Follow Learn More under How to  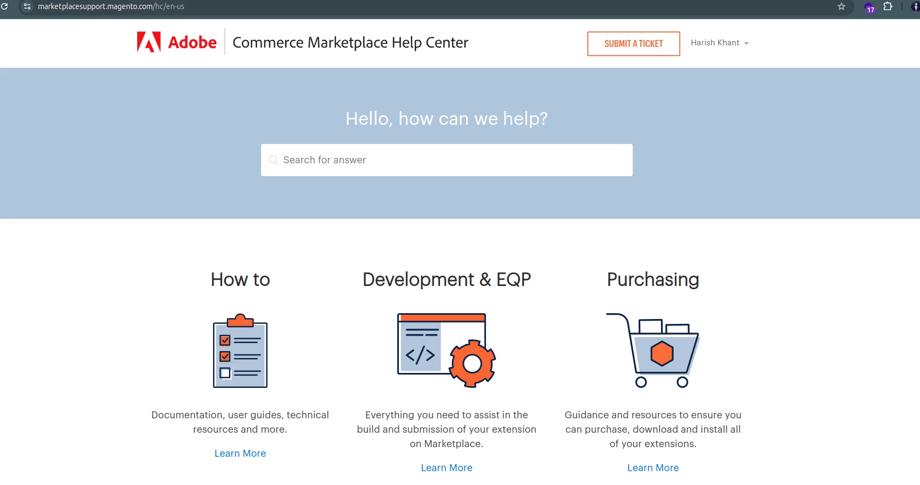pos(240,454)
